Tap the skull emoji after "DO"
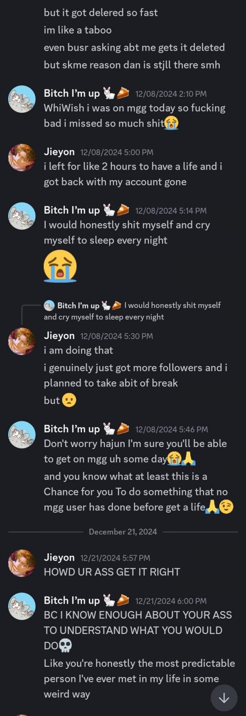This screenshot has width=246, height=716. click(66, 646)
